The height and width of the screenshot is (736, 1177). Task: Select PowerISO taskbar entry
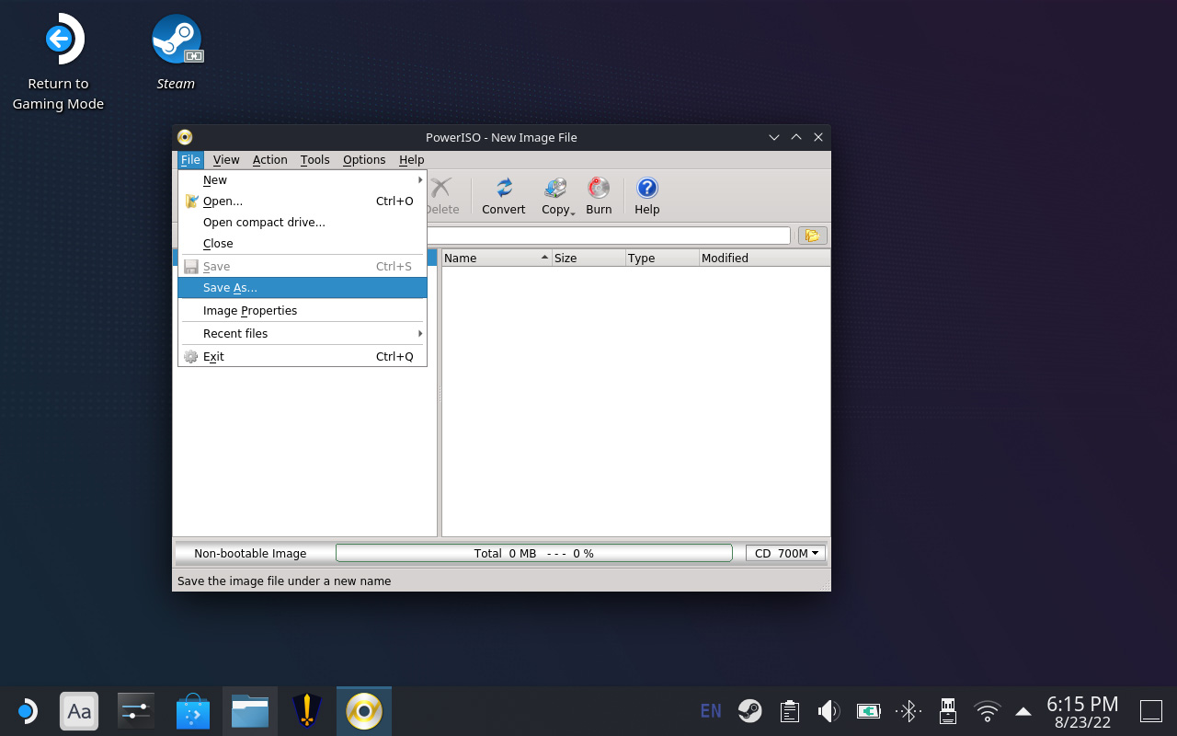point(364,711)
